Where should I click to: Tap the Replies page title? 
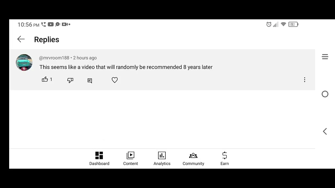click(47, 39)
